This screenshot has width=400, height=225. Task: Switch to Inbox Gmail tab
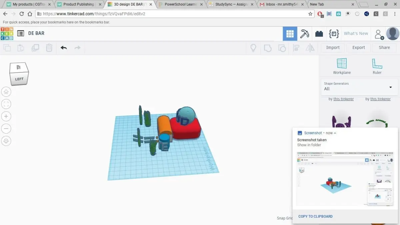tap(281, 4)
